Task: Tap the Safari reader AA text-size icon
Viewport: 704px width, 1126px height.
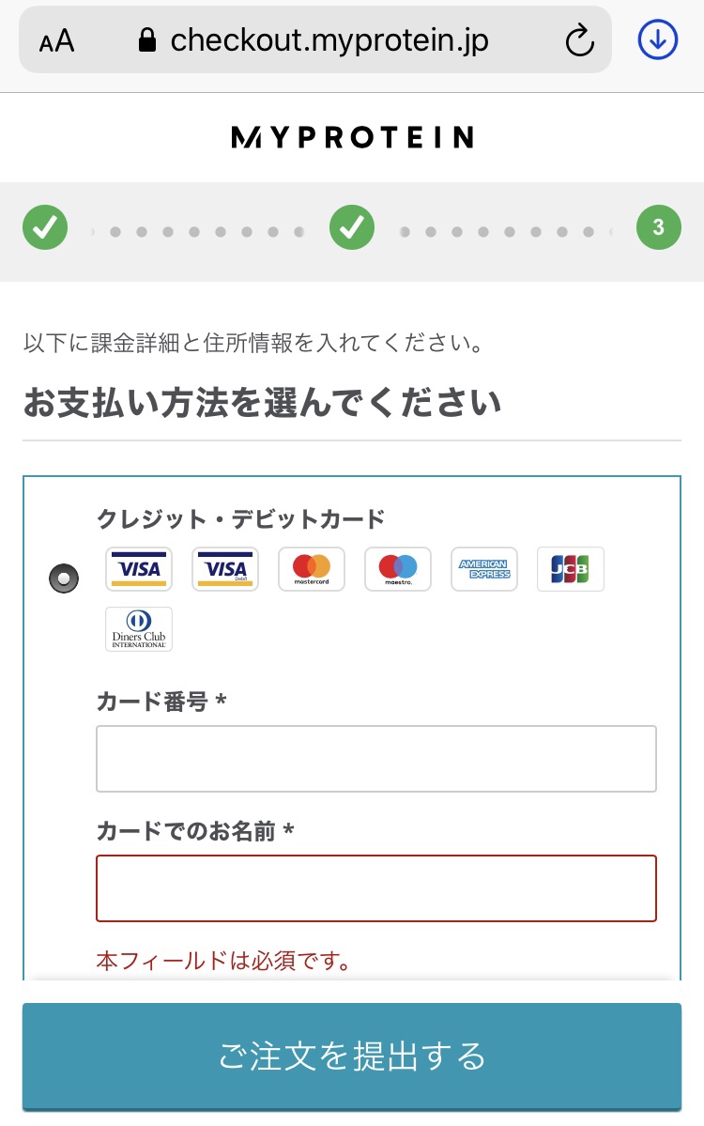Action: coord(57,40)
